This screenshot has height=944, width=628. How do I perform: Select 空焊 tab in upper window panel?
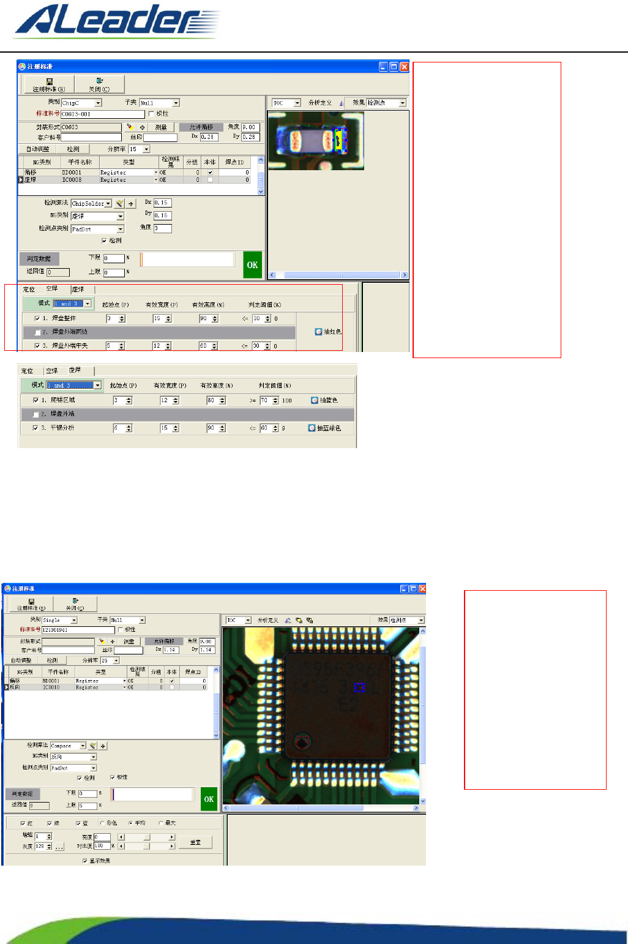53,289
